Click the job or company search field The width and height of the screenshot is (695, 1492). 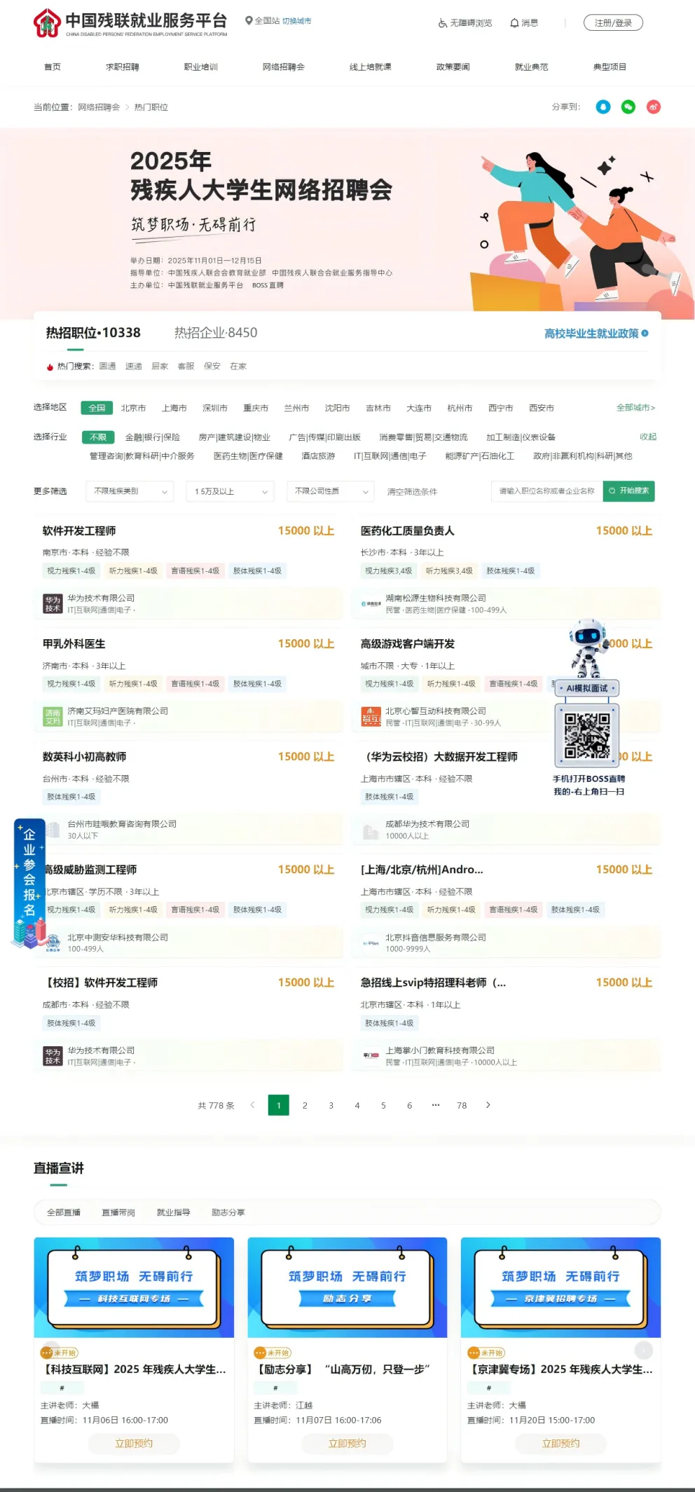pyautogui.click(x=546, y=491)
